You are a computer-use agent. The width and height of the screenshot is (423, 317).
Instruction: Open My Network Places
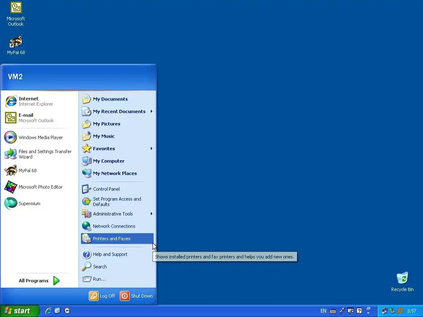tap(117, 173)
